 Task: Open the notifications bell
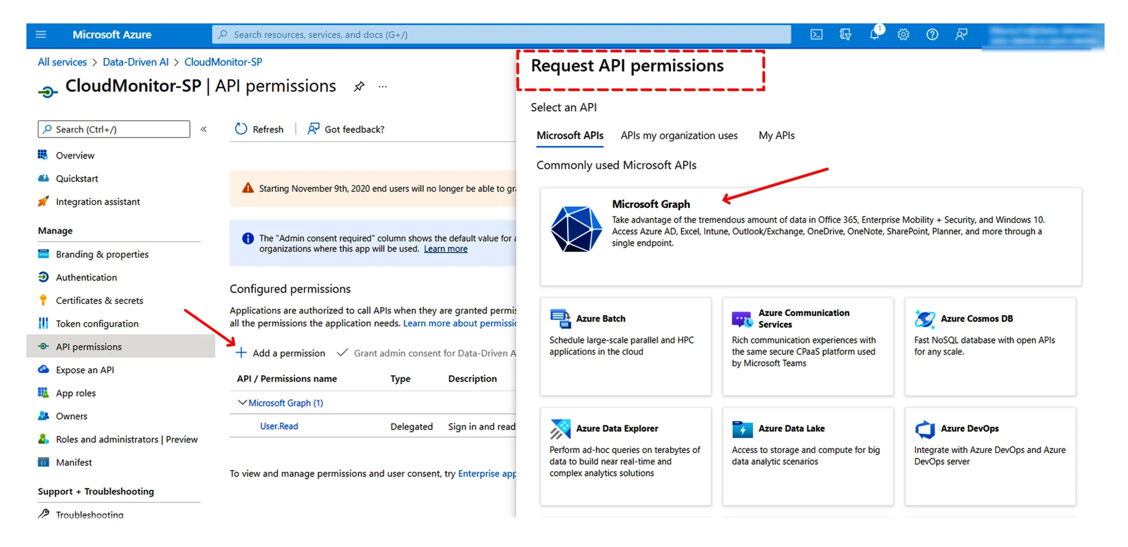874,34
